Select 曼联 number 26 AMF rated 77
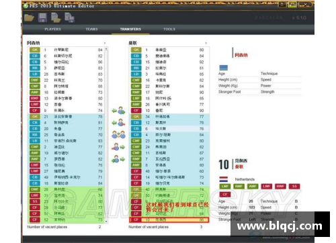The width and height of the screenshot is (336, 243). [169, 104]
